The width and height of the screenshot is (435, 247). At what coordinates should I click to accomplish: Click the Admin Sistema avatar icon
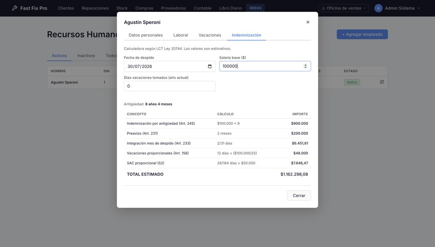coord(378,8)
